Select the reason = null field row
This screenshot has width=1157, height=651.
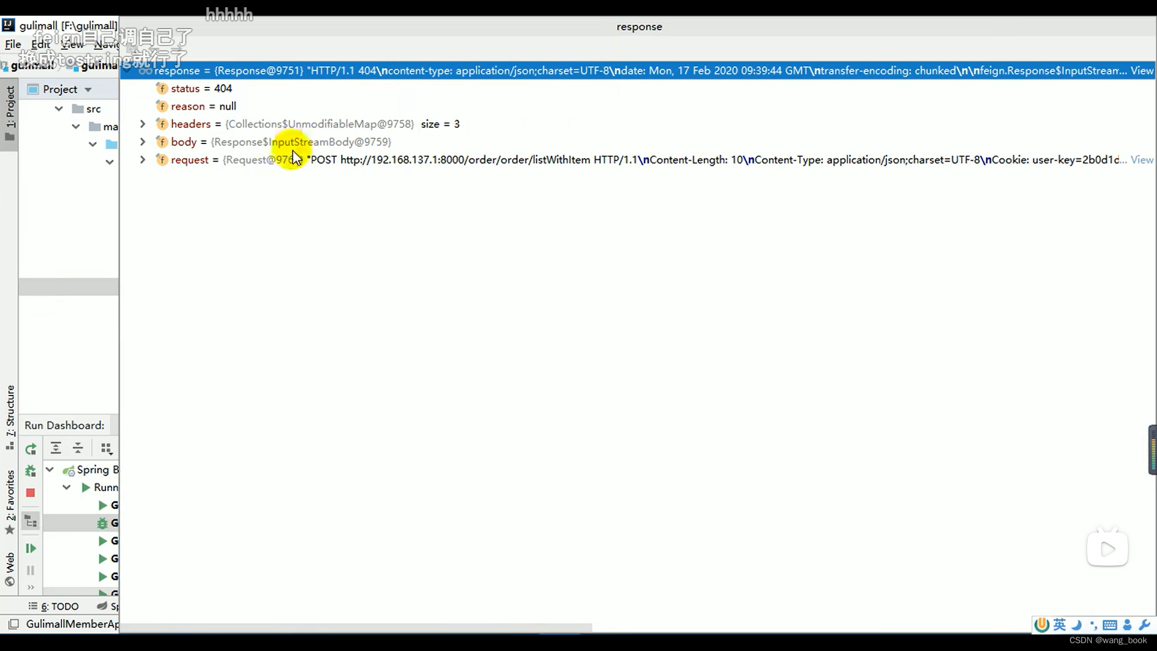638,107
